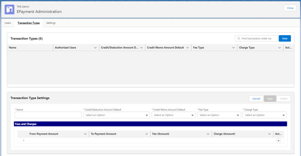Open the Charge Type select dropdown
This screenshot has width=301, height=156.
click(x=264, y=115)
